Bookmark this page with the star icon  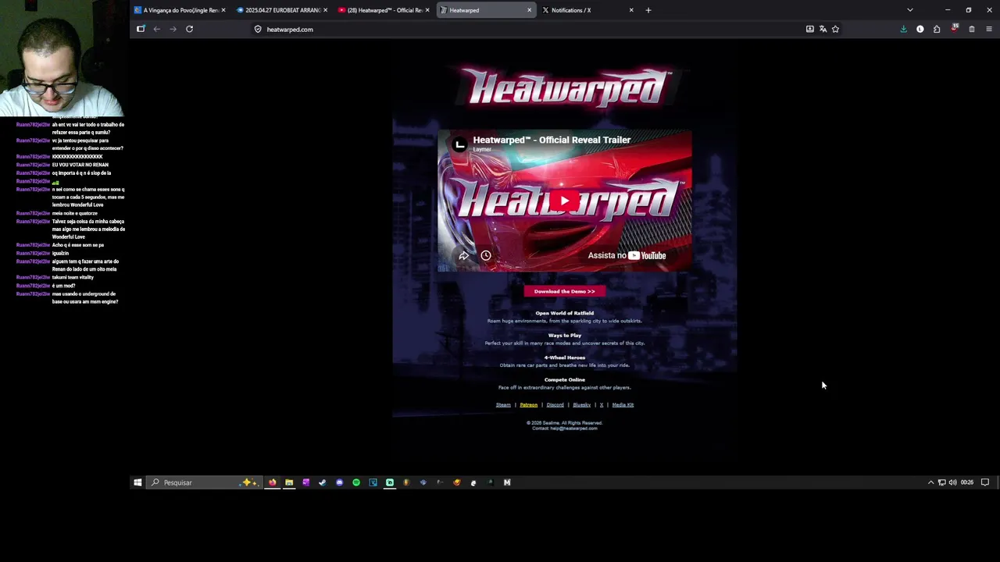(835, 29)
